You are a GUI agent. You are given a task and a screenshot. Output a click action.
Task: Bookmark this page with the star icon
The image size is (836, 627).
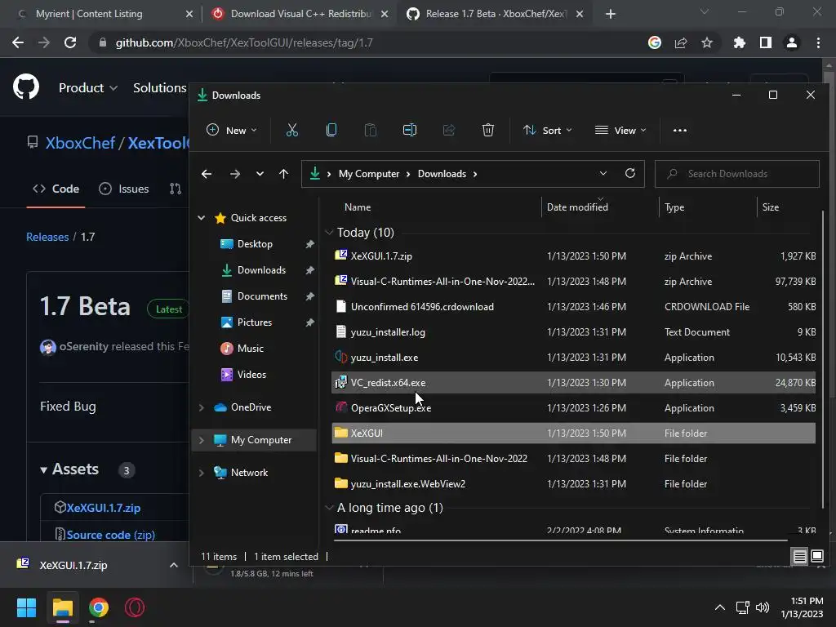click(x=707, y=42)
